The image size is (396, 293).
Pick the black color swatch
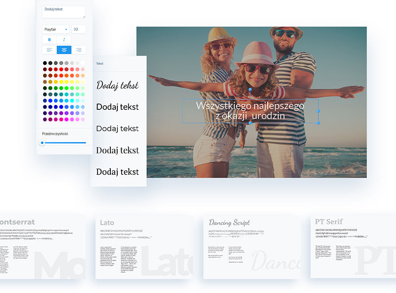tap(45, 63)
